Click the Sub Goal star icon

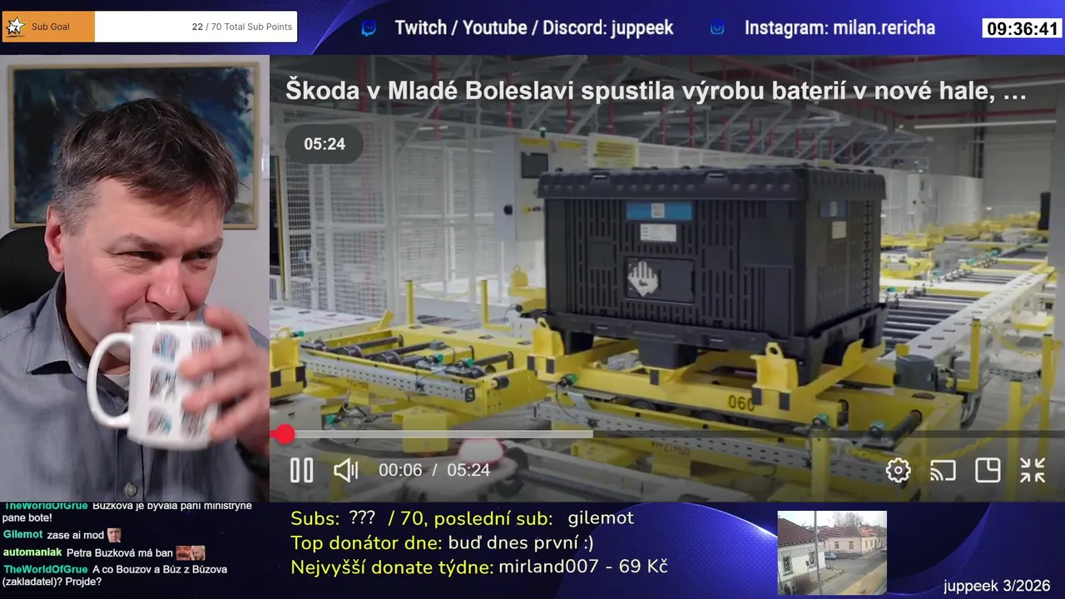(15, 27)
